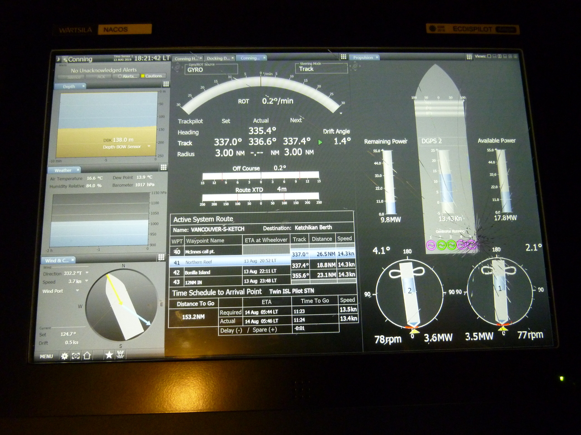This screenshot has height=435, width=581.
Task: Open the settings gear in bottom toolbar
Action: pyautogui.click(x=64, y=356)
